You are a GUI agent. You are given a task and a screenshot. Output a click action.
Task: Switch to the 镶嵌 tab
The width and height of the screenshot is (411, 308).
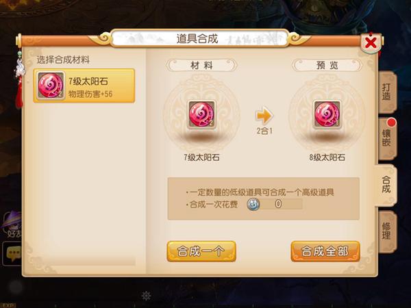tap(387, 138)
